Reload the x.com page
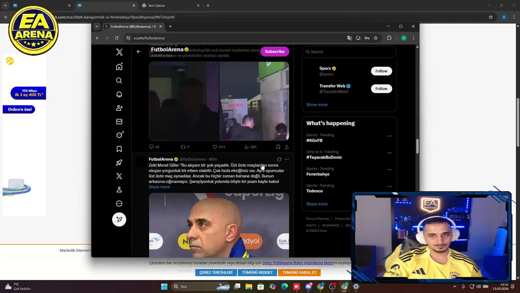 117,38
